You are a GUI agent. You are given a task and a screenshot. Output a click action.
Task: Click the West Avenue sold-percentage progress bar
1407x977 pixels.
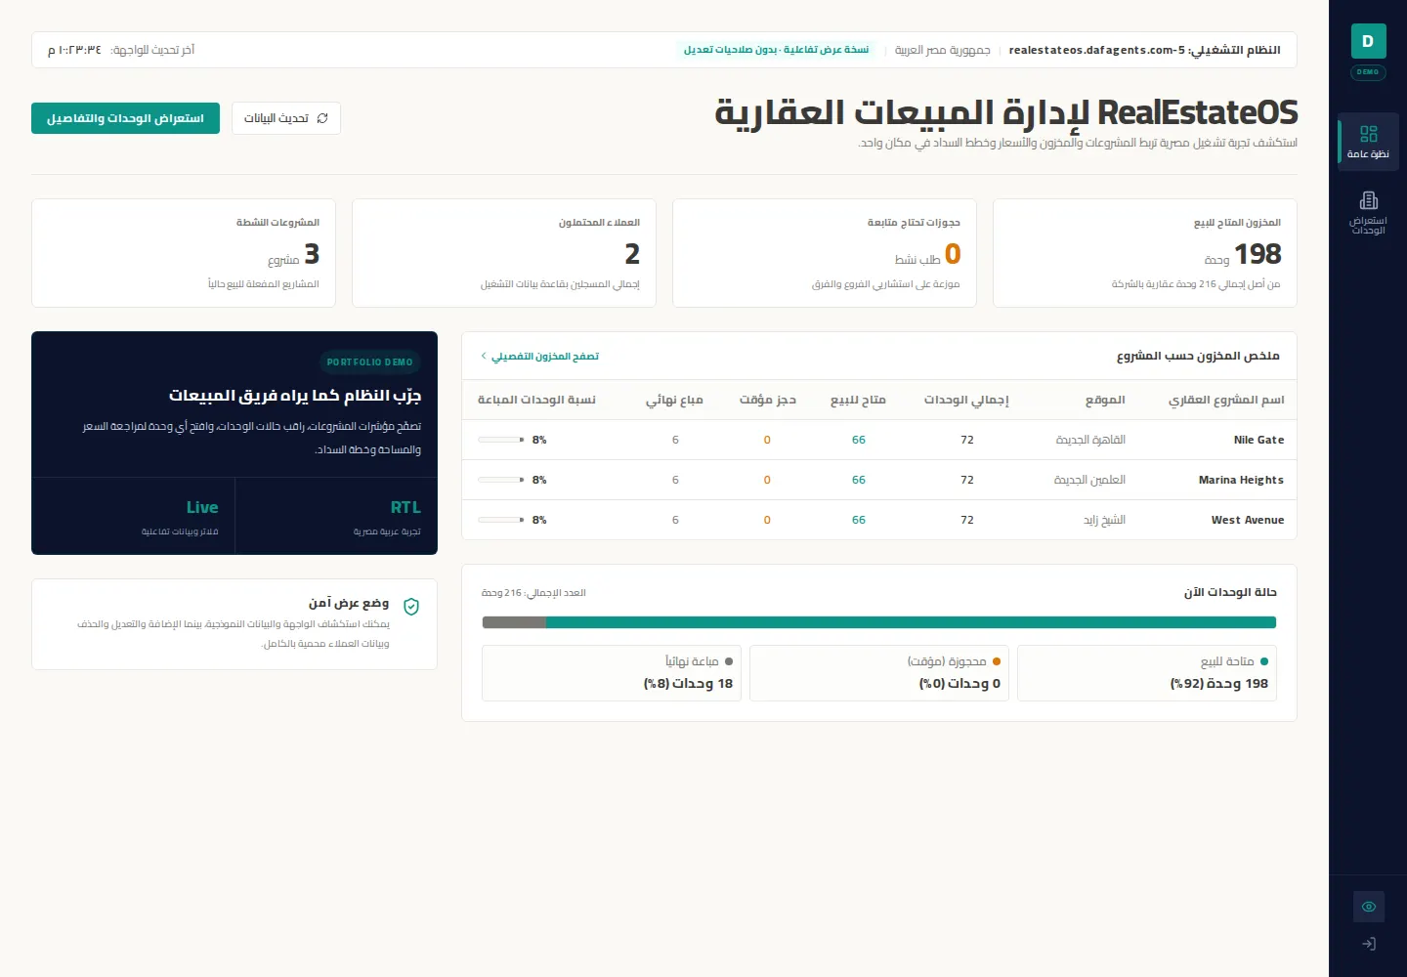point(501,520)
